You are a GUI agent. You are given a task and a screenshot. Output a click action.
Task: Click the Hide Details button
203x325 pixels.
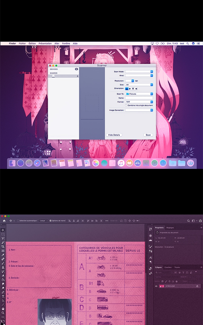click(114, 135)
